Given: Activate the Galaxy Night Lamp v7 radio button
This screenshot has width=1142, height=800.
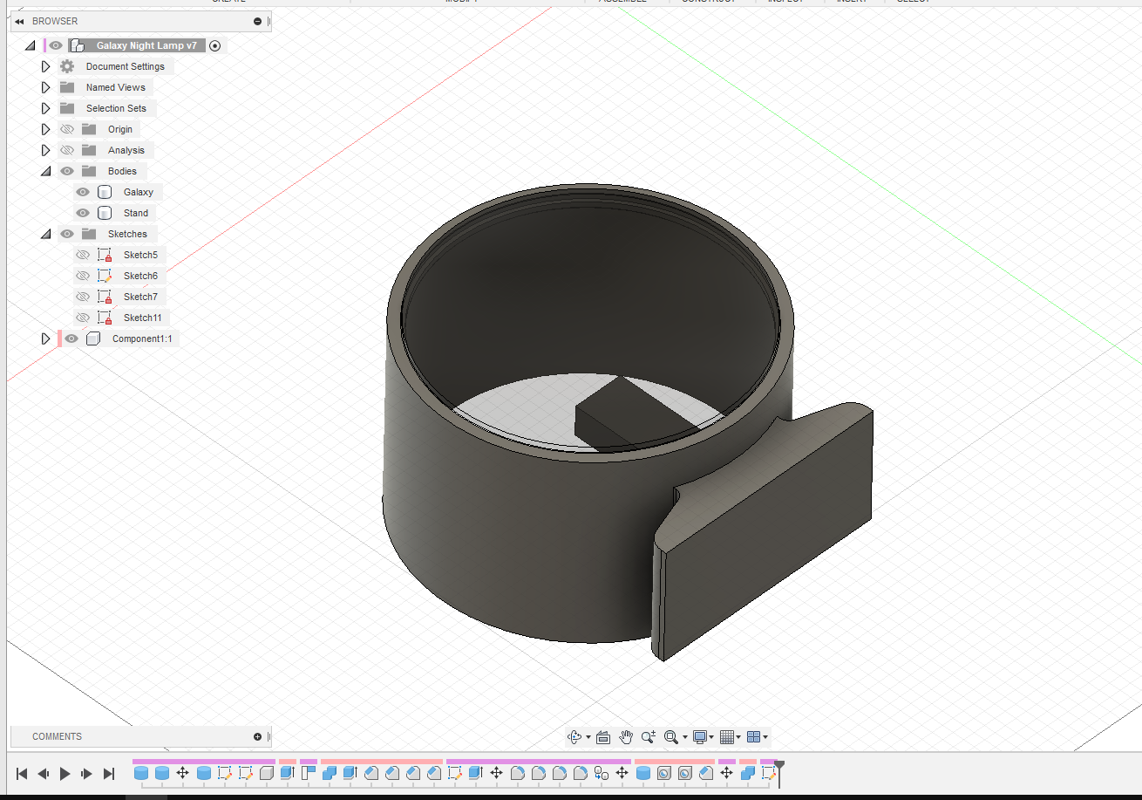Looking at the screenshot, I should pyautogui.click(x=215, y=45).
